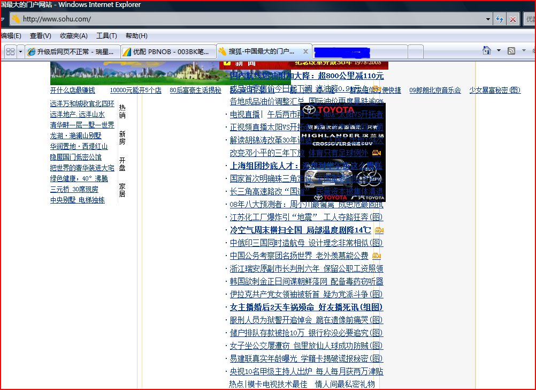Open link 模卡电视技术最佳
The width and height of the screenshot is (536, 390).
278,384
